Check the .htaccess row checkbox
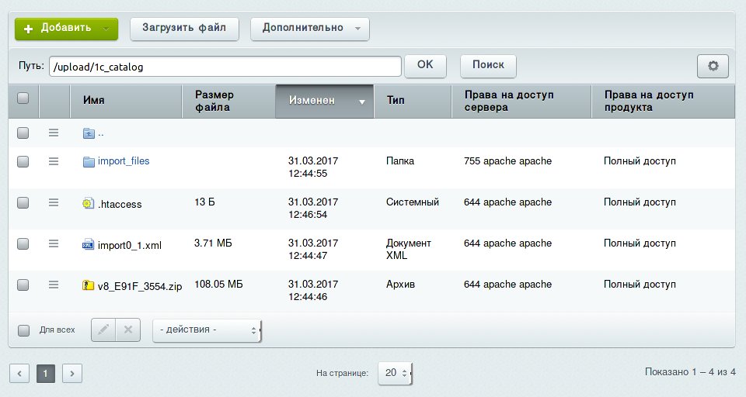 (23, 203)
